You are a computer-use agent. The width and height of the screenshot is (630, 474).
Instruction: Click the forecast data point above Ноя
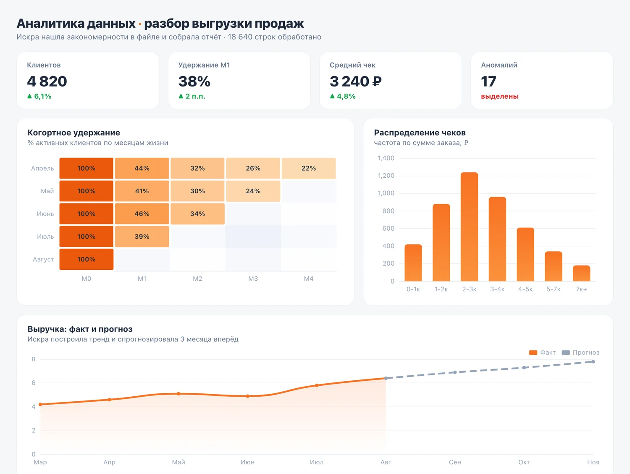pyautogui.click(x=593, y=362)
